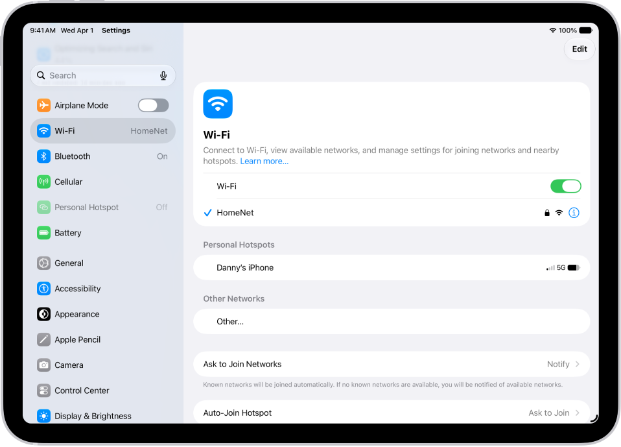Screen dimensions: 621x447
Task: Tap the large blue Wi-Fi header icon
Action: (x=218, y=104)
